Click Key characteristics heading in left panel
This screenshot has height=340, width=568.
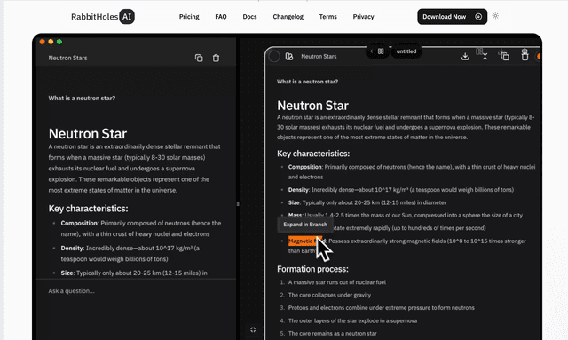point(88,209)
